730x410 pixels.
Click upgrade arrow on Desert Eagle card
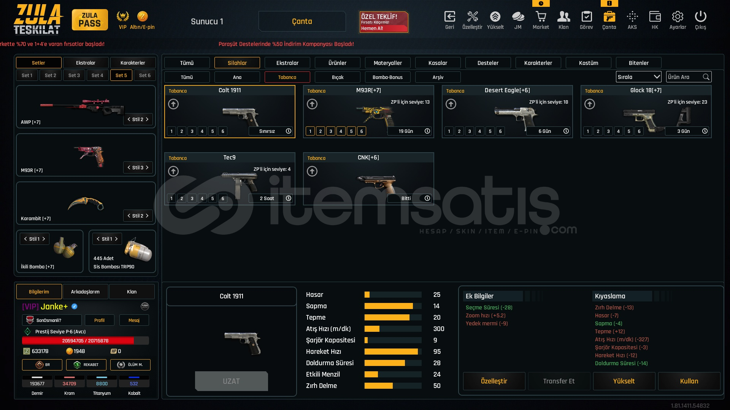(451, 104)
